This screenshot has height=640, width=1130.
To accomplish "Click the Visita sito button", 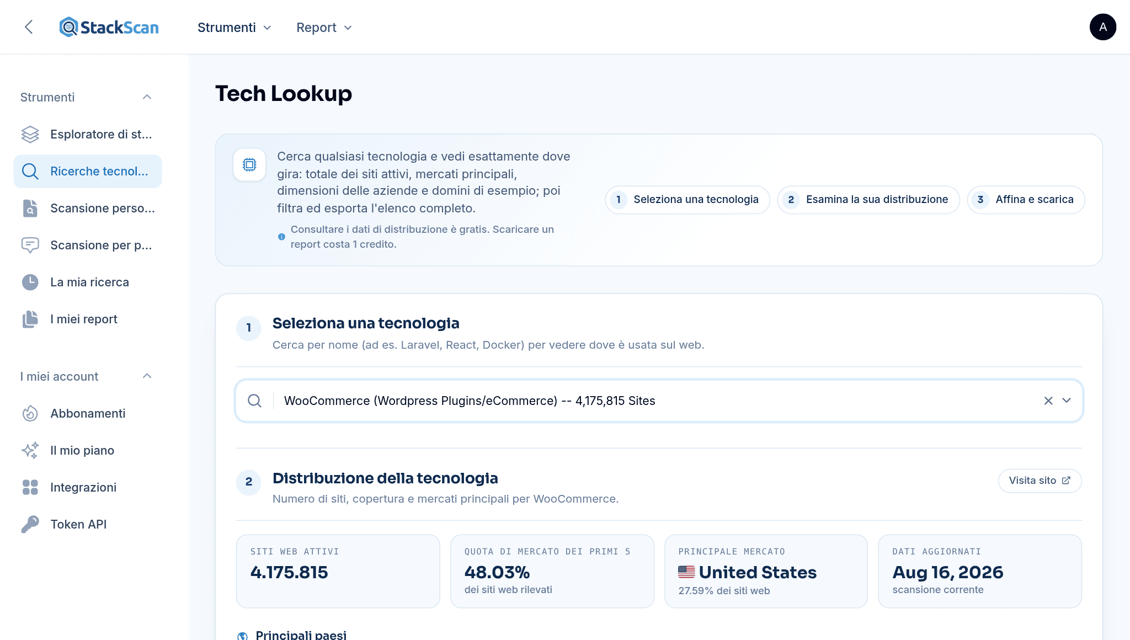I will (1040, 481).
